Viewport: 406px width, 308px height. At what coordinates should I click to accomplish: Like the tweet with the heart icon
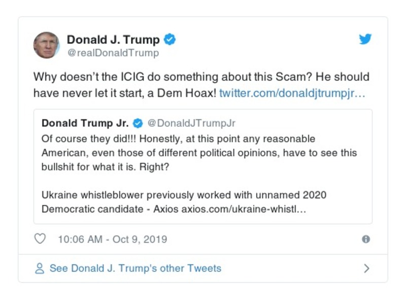coord(40,239)
